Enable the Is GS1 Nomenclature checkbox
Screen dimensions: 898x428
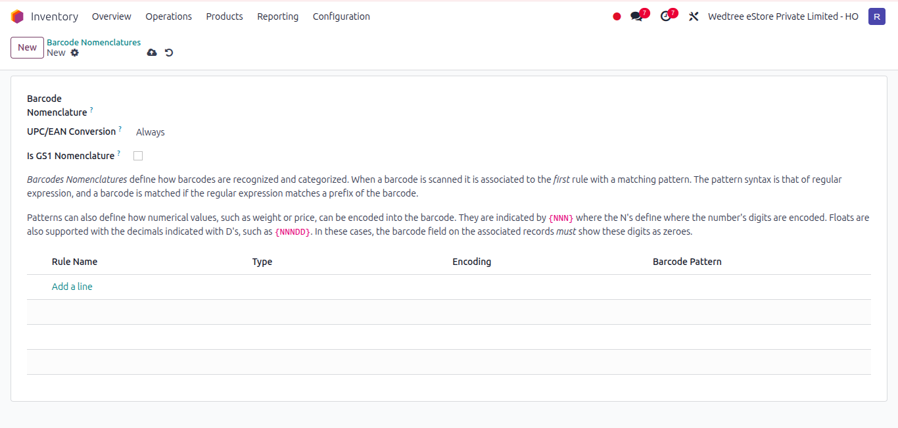138,156
